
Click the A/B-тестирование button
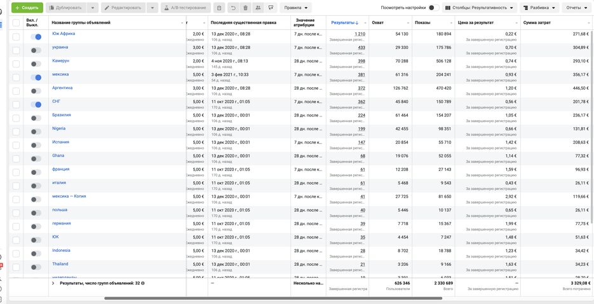point(186,8)
